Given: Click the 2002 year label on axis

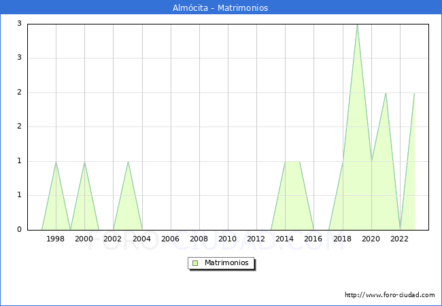Looking at the screenshot, I should tap(113, 239).
